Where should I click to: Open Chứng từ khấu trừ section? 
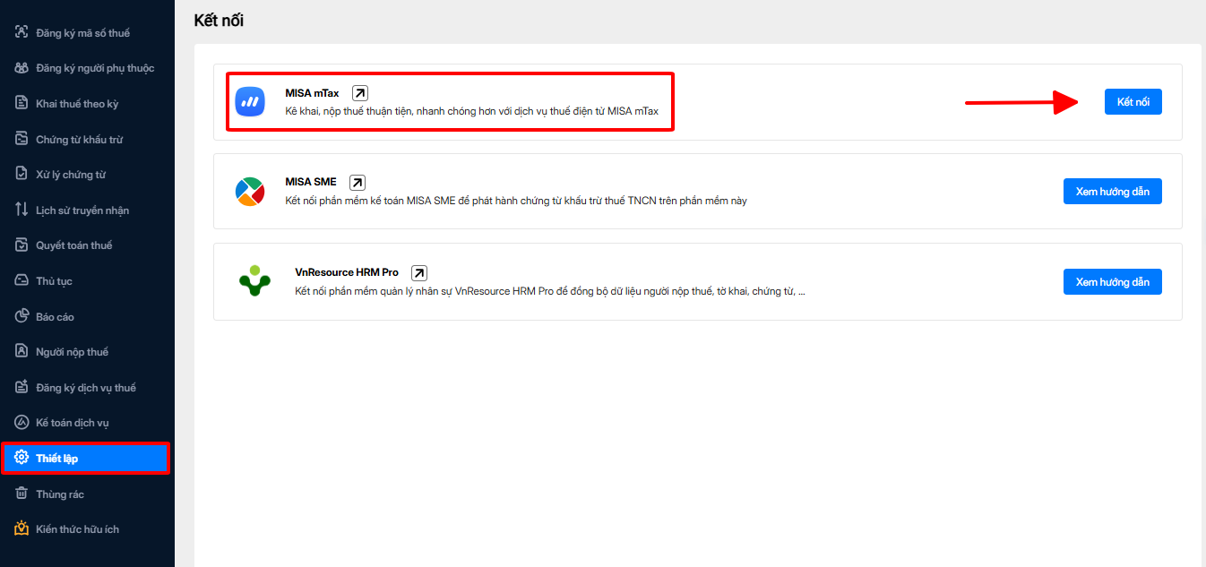coord(87,139)
